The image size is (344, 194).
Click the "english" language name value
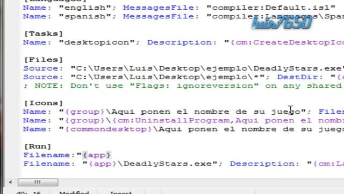click(85, 8)
